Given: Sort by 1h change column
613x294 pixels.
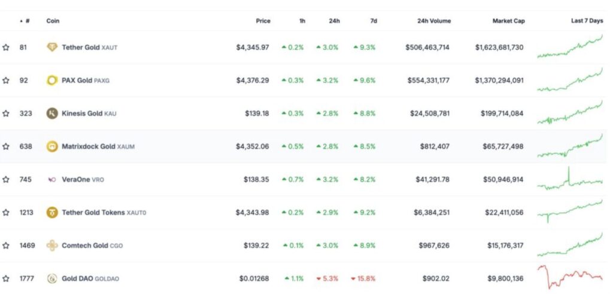Looking at the screenshot, I should [x=302, y=21].
